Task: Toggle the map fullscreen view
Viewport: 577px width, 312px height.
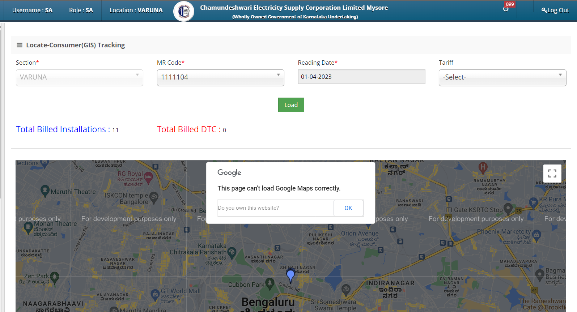Action: pos(552,174)
